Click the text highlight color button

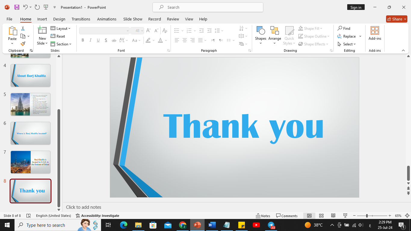(148, 40)
